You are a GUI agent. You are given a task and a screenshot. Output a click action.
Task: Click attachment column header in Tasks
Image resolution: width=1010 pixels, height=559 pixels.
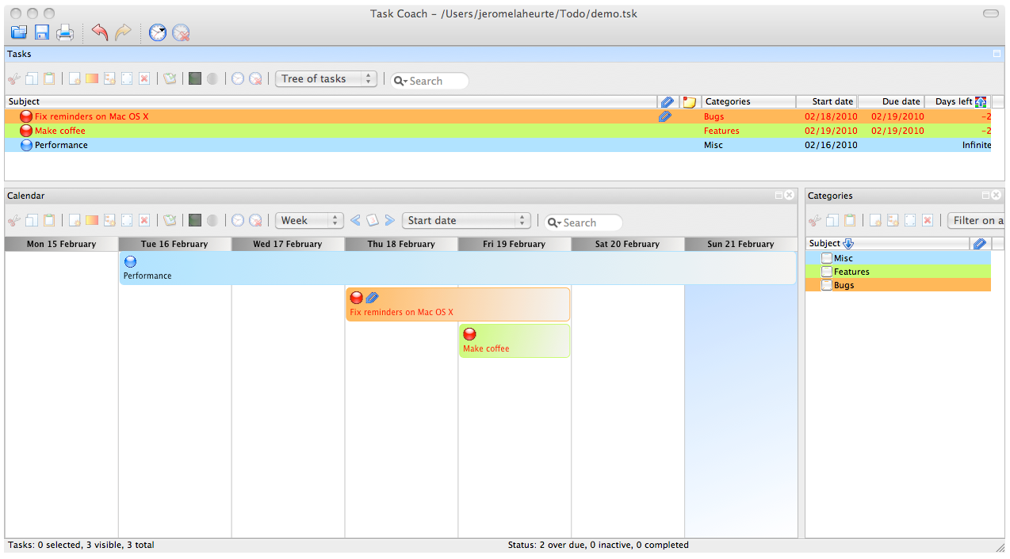[x=668, y=101]
